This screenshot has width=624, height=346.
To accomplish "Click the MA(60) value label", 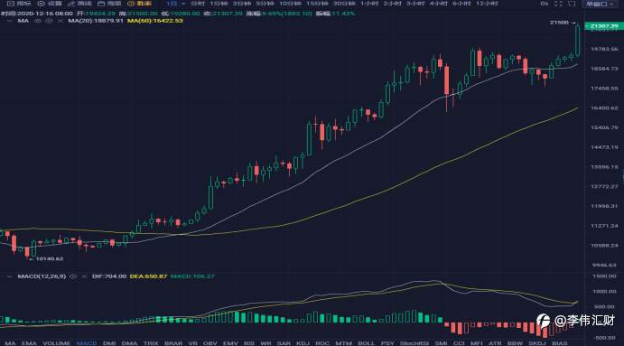I will 155,21.
